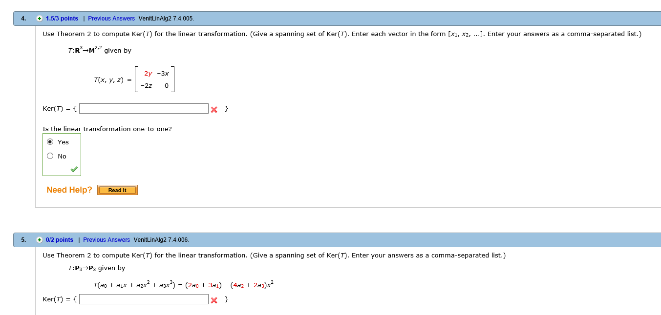Image resolution: width=661 pixels, height=315 pixels.
Task: Click the Need Help? label
Action: point(69,190)
